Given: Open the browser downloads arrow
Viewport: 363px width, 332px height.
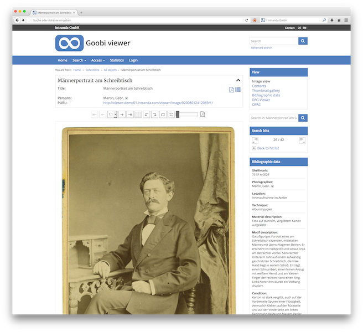Looking at the screenshot, I should click(x=332, y=20).
